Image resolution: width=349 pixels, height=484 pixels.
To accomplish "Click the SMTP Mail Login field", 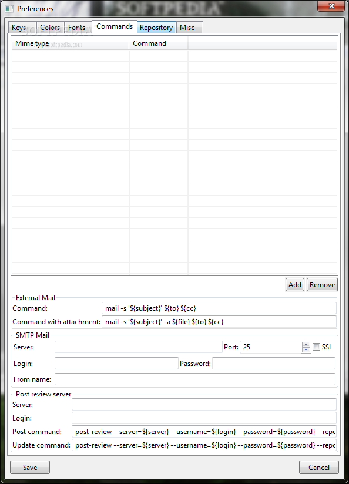I will pyautogui.click(x=116, y=364).
